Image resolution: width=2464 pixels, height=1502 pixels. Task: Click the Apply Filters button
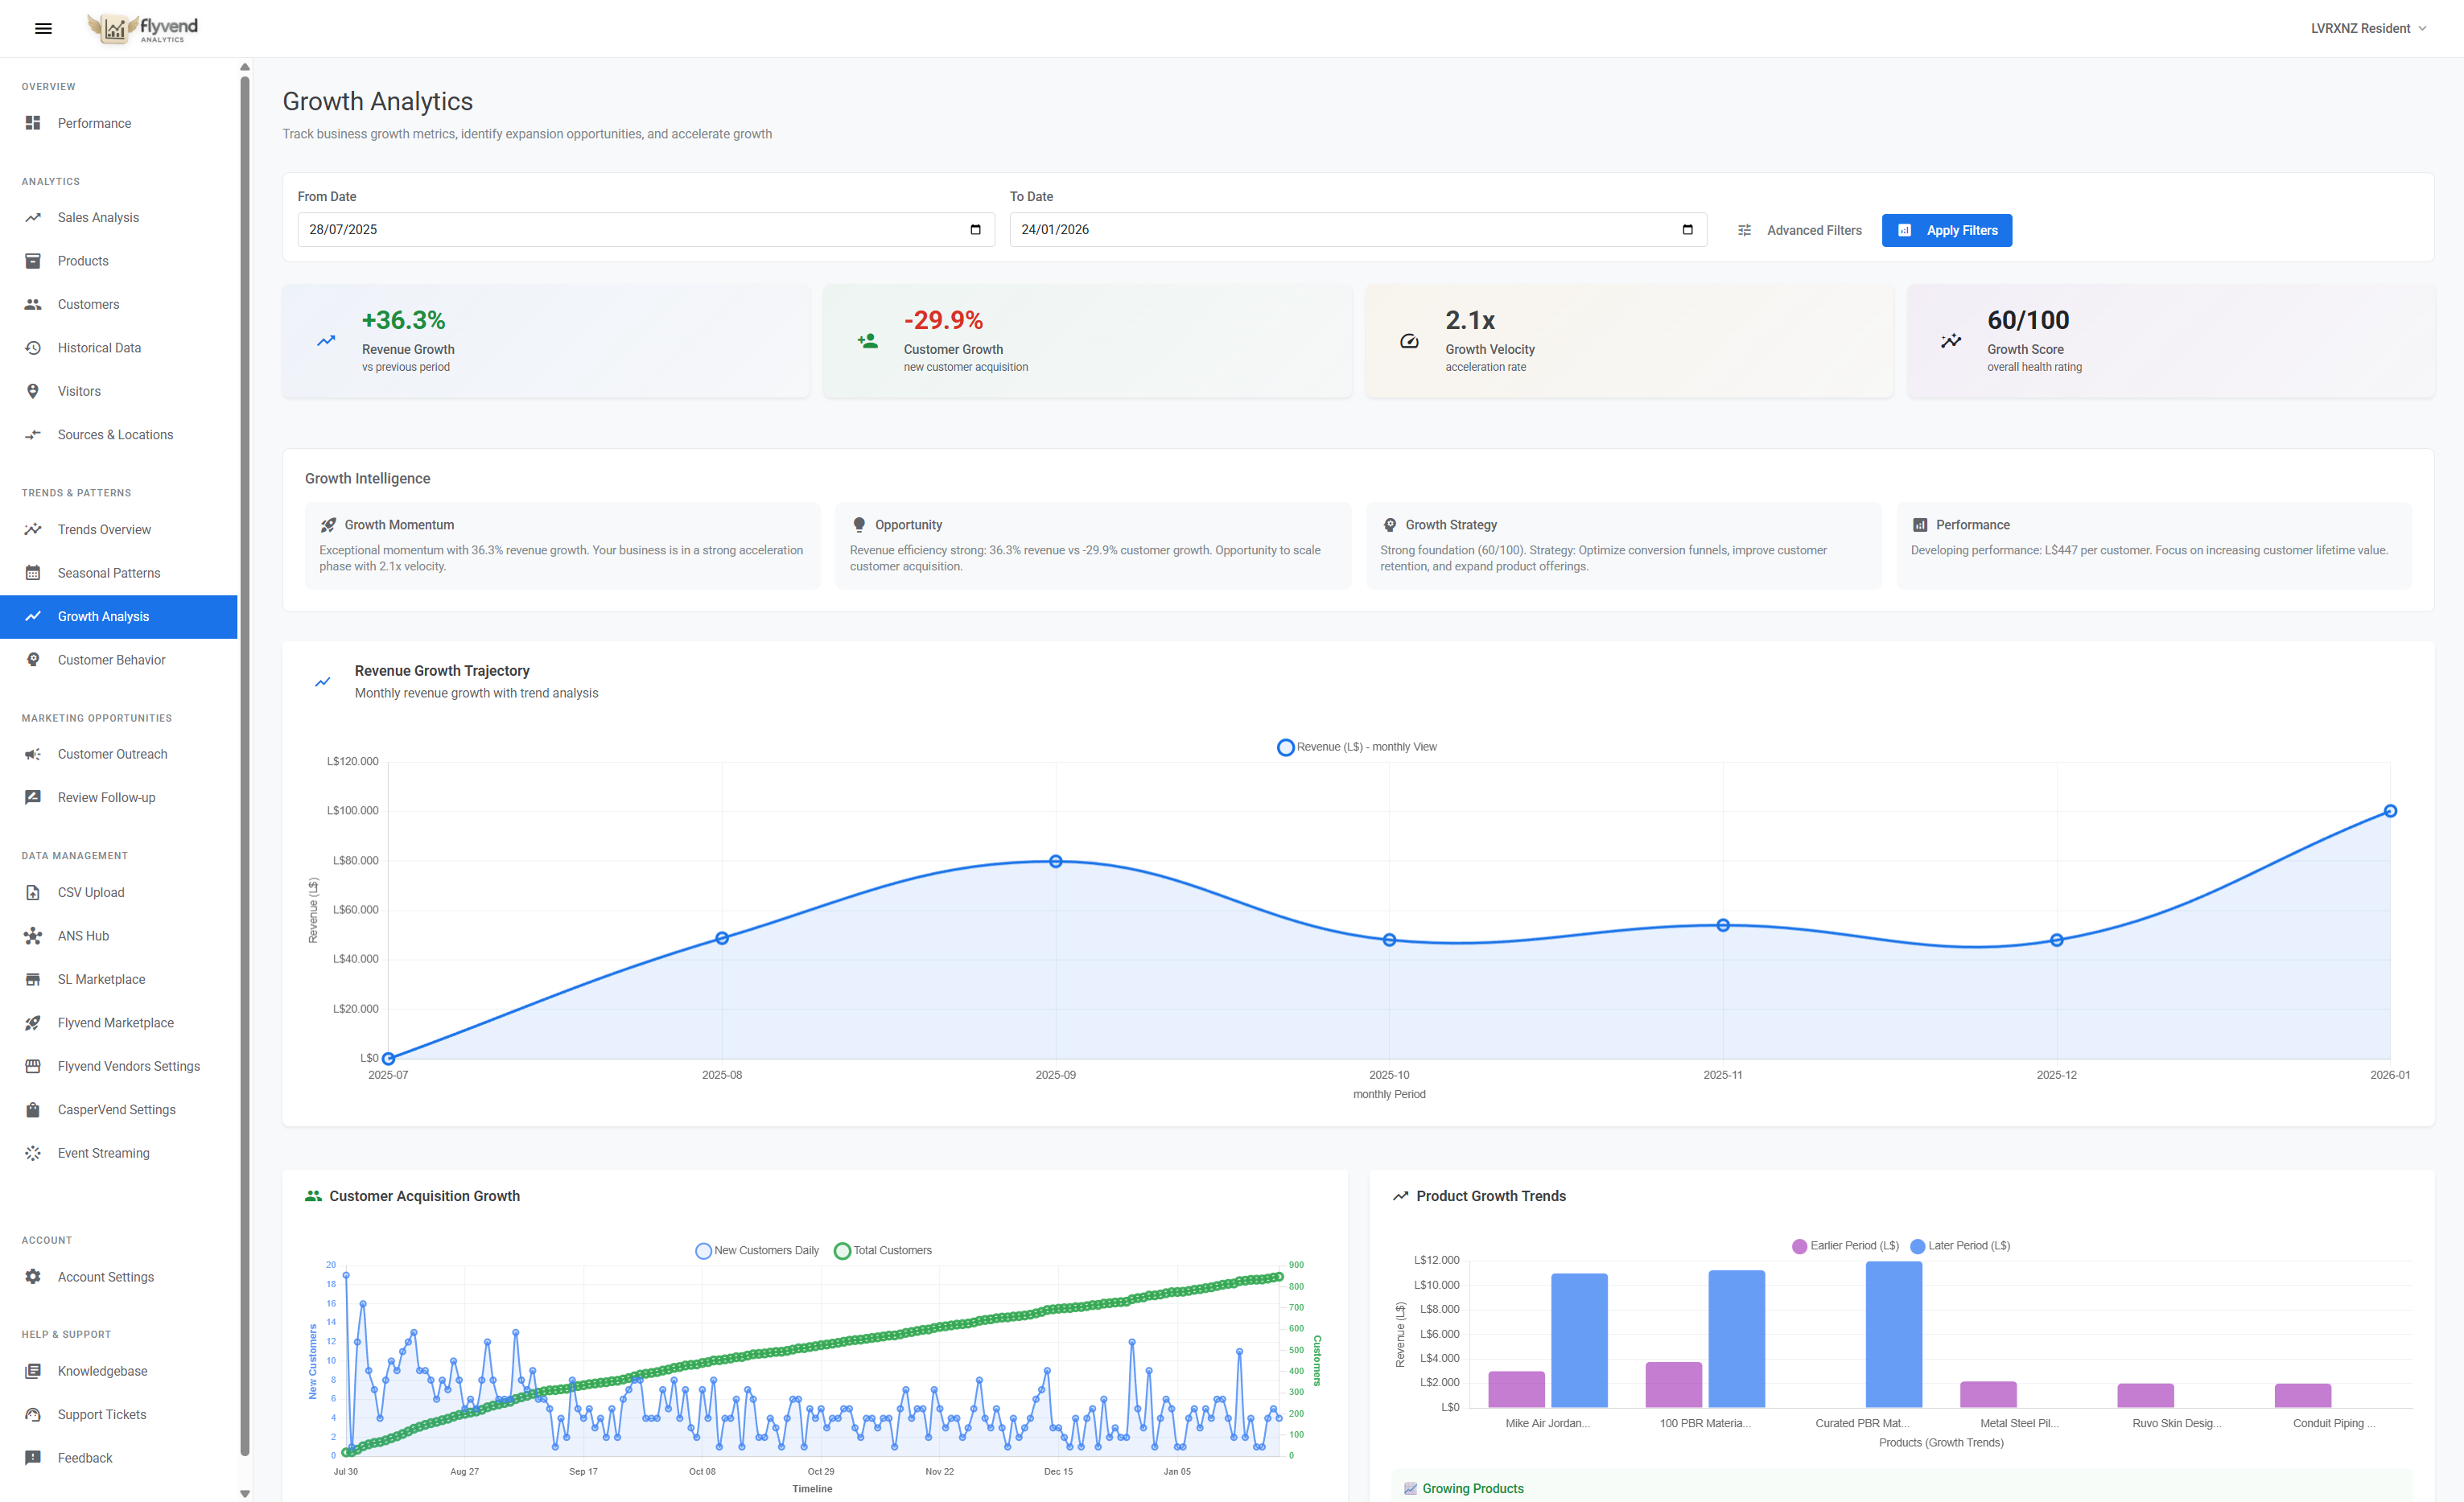pos(1946,230)
